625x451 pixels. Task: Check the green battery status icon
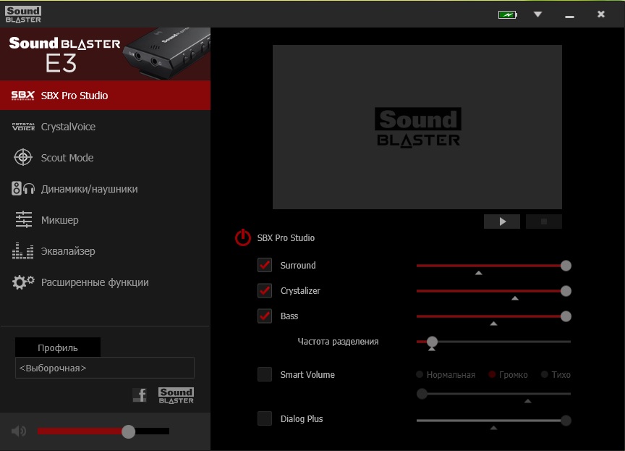coord(507,14)
